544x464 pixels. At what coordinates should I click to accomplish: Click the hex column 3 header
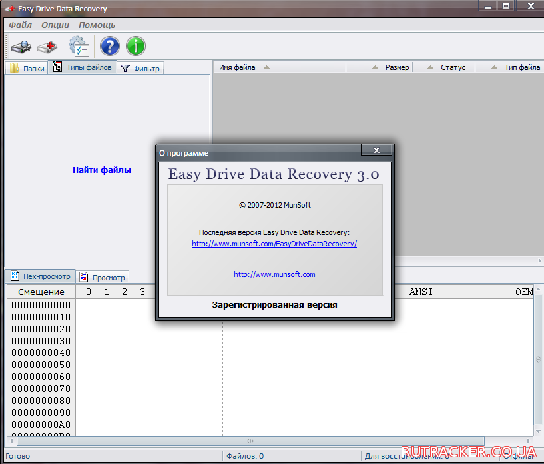coord(142,292)
